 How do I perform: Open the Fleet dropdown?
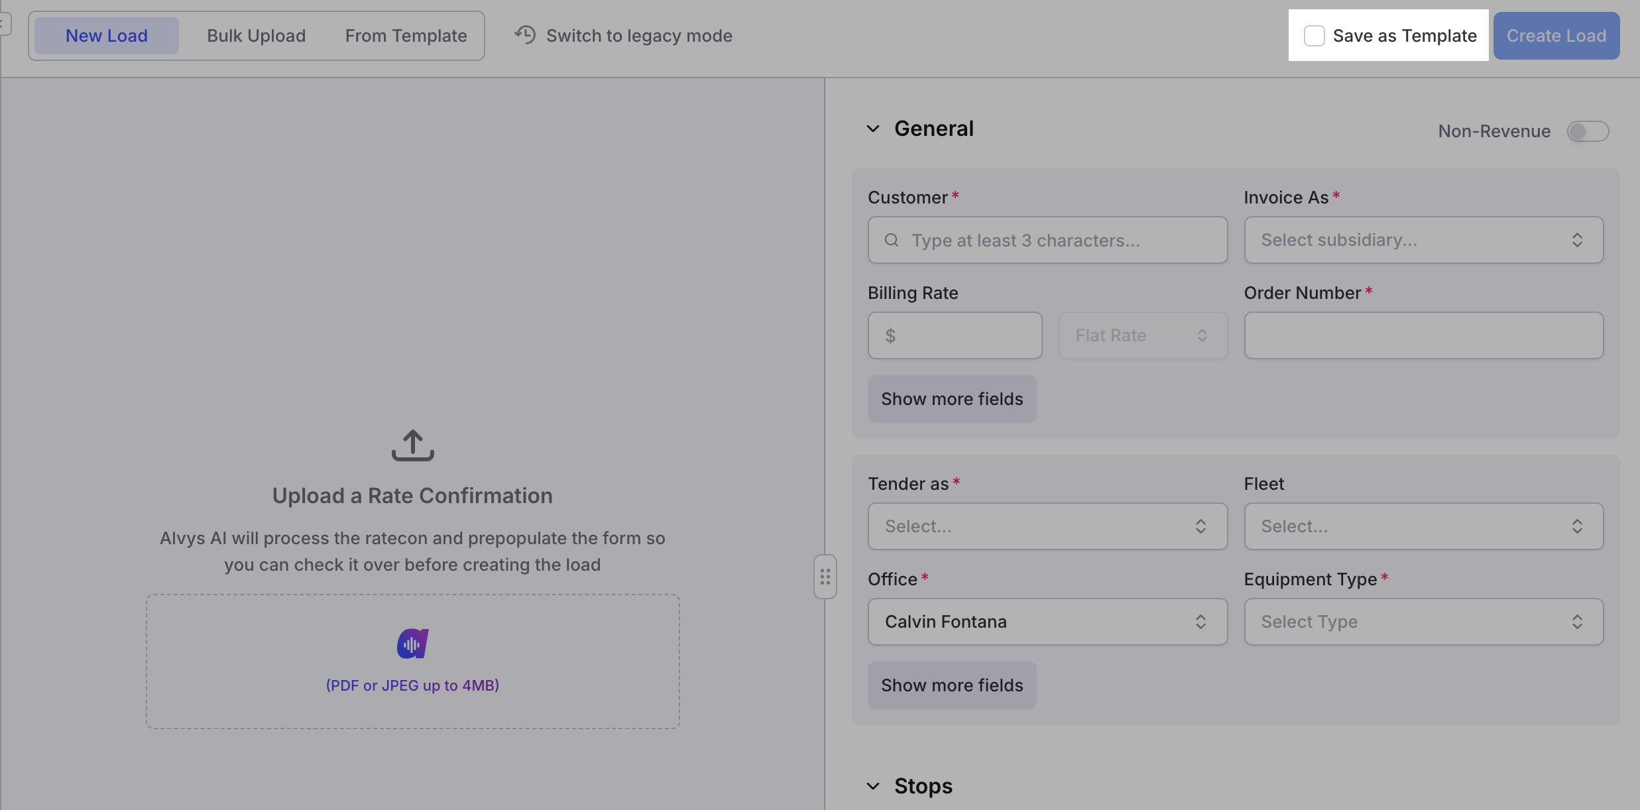1423,526
